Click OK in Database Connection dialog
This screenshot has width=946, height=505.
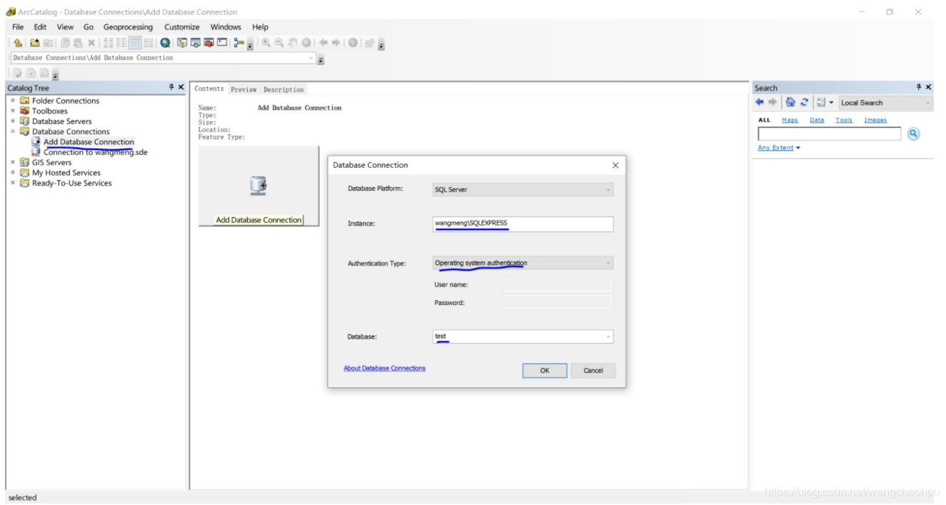tap(544, 371)
